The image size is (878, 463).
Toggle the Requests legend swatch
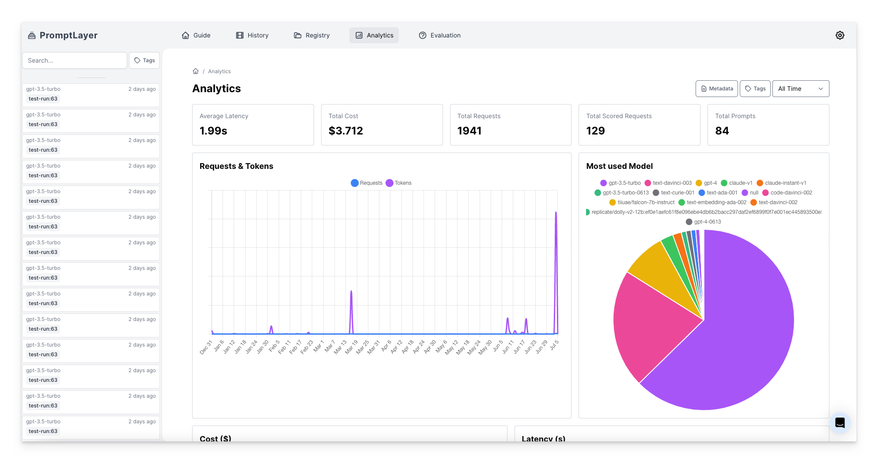tap(355, 183)
